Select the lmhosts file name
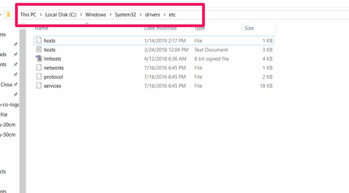 pyautogui.click(x=52, y=59)
